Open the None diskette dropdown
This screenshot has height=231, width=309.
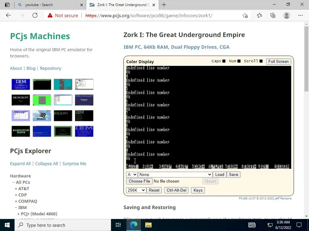(x=175, y=175)
